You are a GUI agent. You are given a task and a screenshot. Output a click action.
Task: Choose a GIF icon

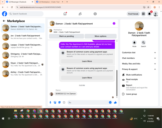coord(64,102)
